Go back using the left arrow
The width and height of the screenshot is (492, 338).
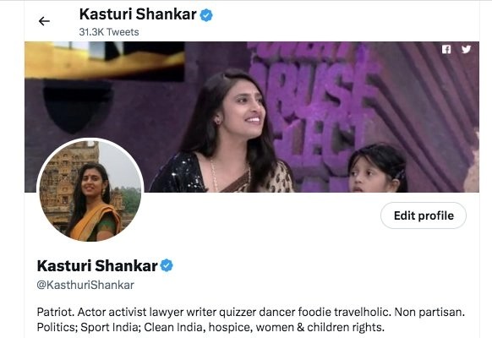[44, 21]
